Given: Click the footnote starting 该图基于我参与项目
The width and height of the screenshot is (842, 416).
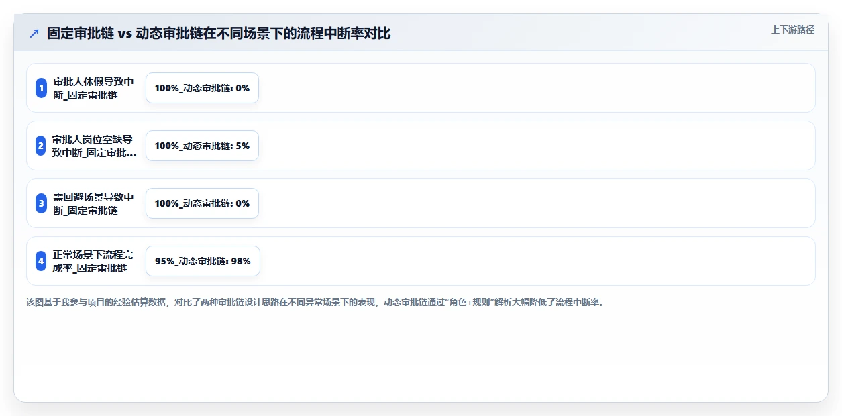Looking at the screenshot, I should coord(316,302).
